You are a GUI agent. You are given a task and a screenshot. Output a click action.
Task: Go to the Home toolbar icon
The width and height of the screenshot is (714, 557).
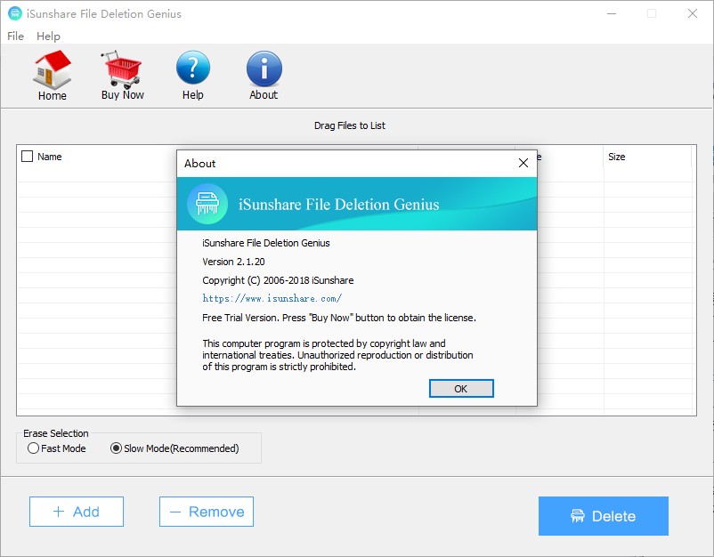pos(52,76)
